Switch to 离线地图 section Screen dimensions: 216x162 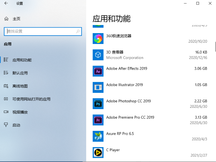point(20,86)
